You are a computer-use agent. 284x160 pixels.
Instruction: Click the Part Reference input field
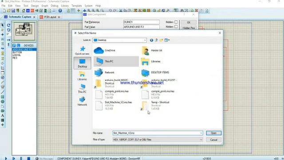tap(141, 22)
